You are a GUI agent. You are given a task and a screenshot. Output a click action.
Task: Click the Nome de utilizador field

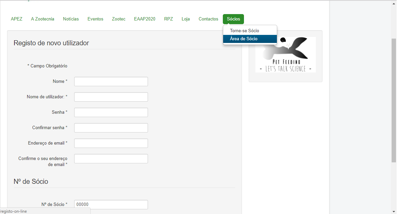coord(111,97)
